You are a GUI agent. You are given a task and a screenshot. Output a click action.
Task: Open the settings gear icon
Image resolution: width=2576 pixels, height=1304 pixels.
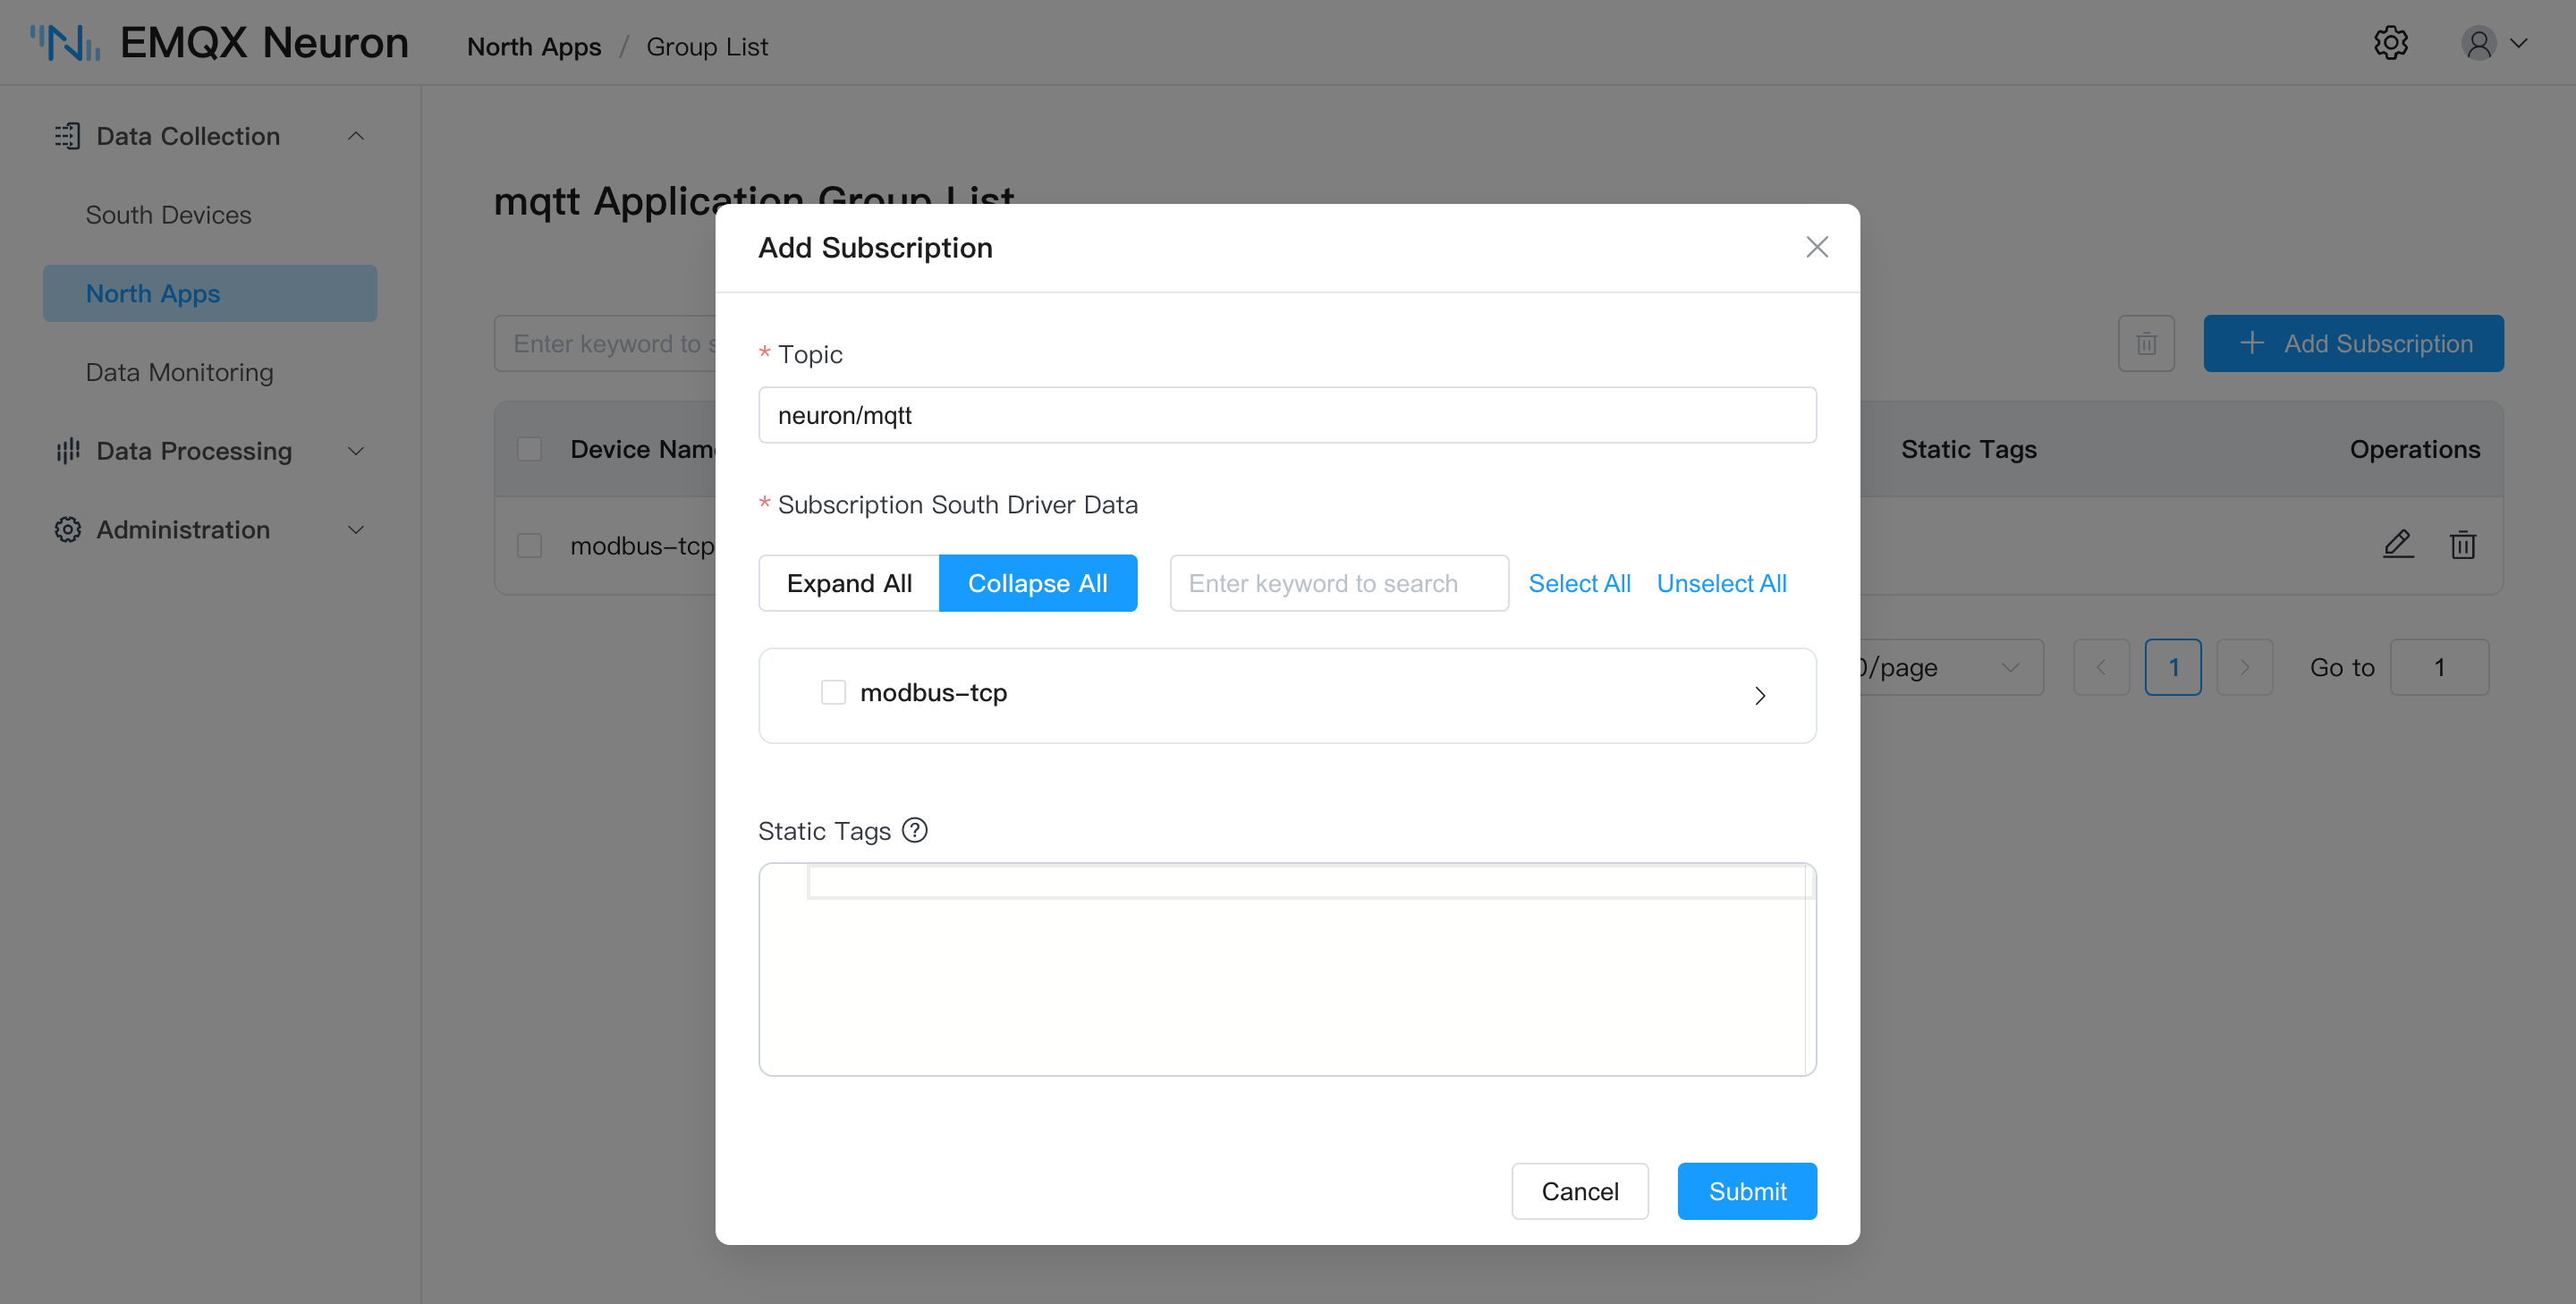[2390, 43]
